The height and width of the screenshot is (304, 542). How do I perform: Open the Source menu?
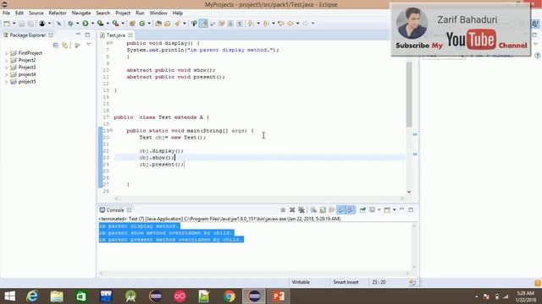[x=36, y=13]
